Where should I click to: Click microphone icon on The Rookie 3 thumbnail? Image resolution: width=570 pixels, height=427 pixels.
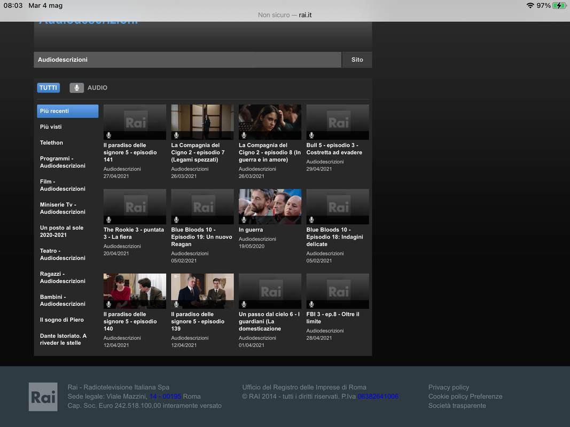tap(108, 220)
